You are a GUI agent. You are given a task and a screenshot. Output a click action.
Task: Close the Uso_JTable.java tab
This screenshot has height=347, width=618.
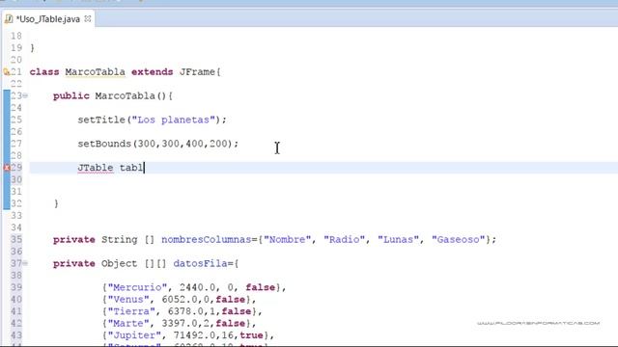pyautogui.click(x=88, y=18)
